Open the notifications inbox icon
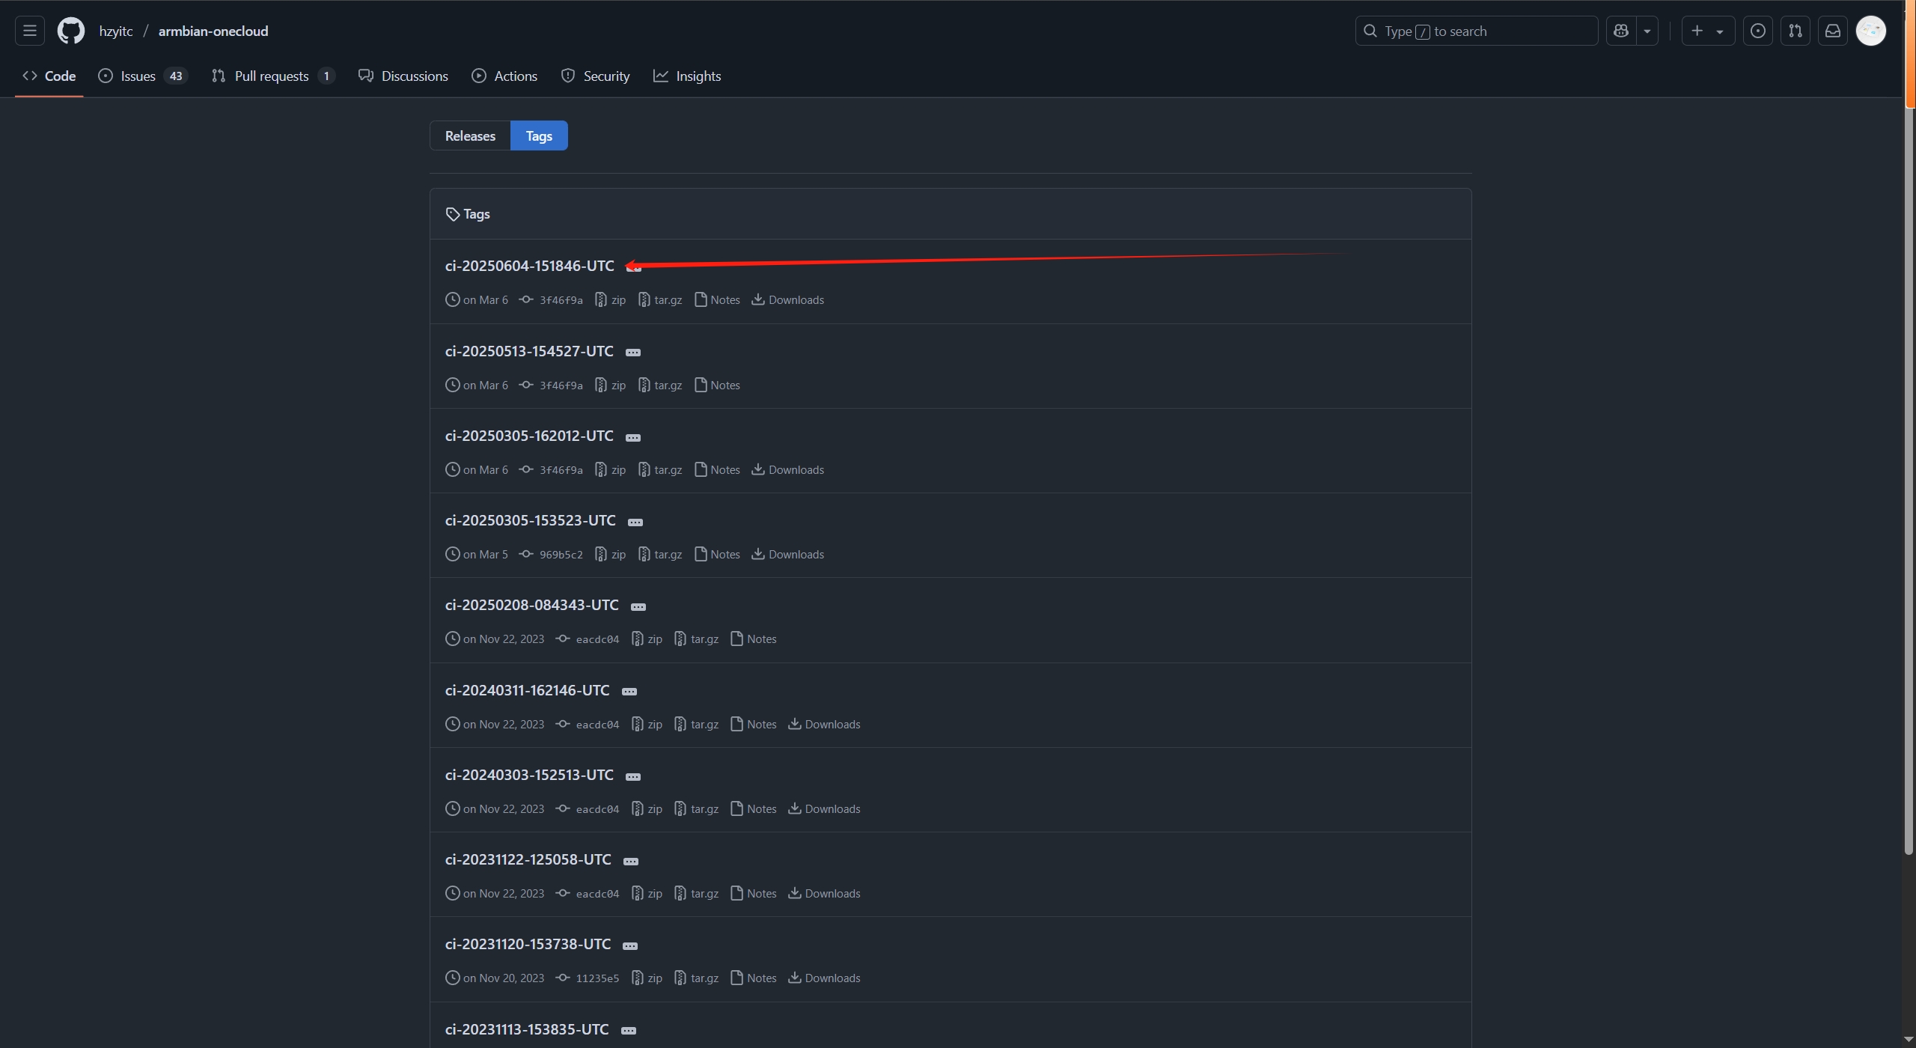1916x1048 pixels. tap(1833, 31)
